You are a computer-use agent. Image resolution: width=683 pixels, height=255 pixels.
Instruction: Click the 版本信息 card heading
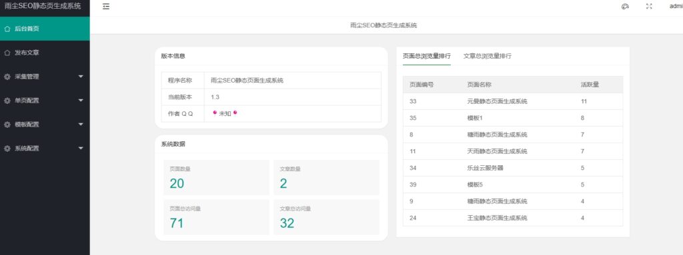173,56
